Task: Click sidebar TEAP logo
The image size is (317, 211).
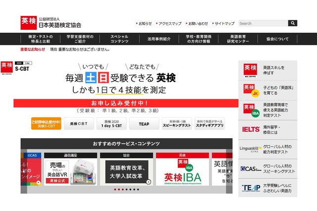Action: pyautogui.click(x=251, y=188)
